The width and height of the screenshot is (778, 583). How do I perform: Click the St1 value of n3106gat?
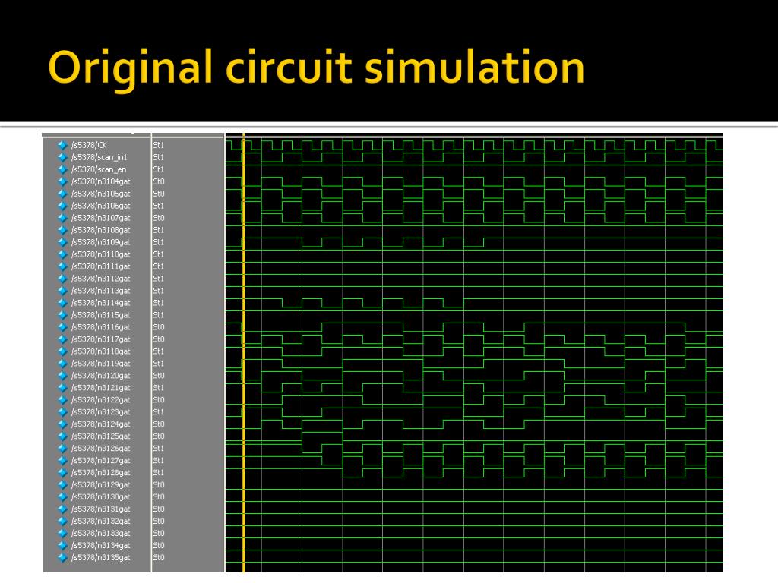pyautogui.click(x=158, y=206)
